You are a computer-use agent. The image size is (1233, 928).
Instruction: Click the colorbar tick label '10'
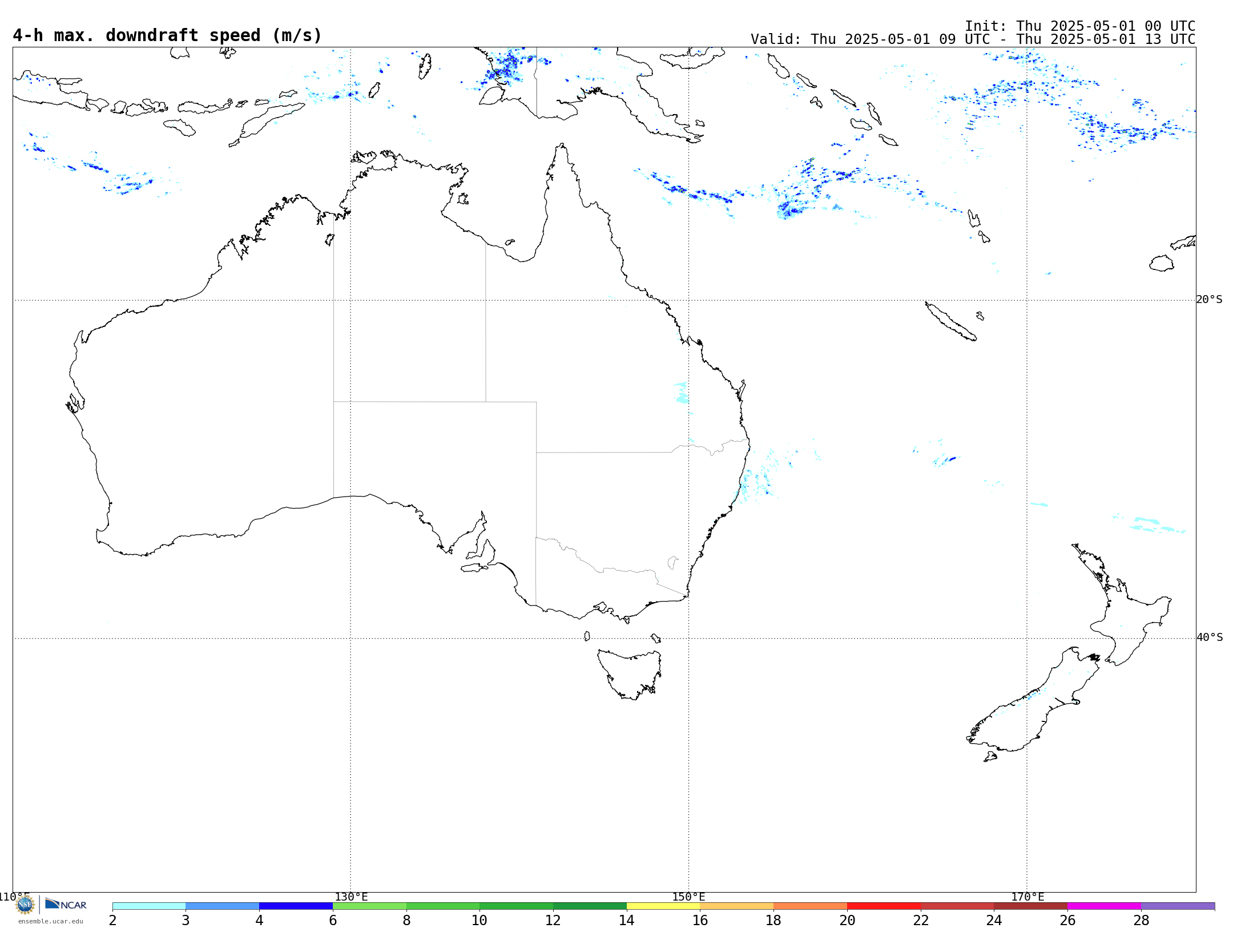(479, 920)
